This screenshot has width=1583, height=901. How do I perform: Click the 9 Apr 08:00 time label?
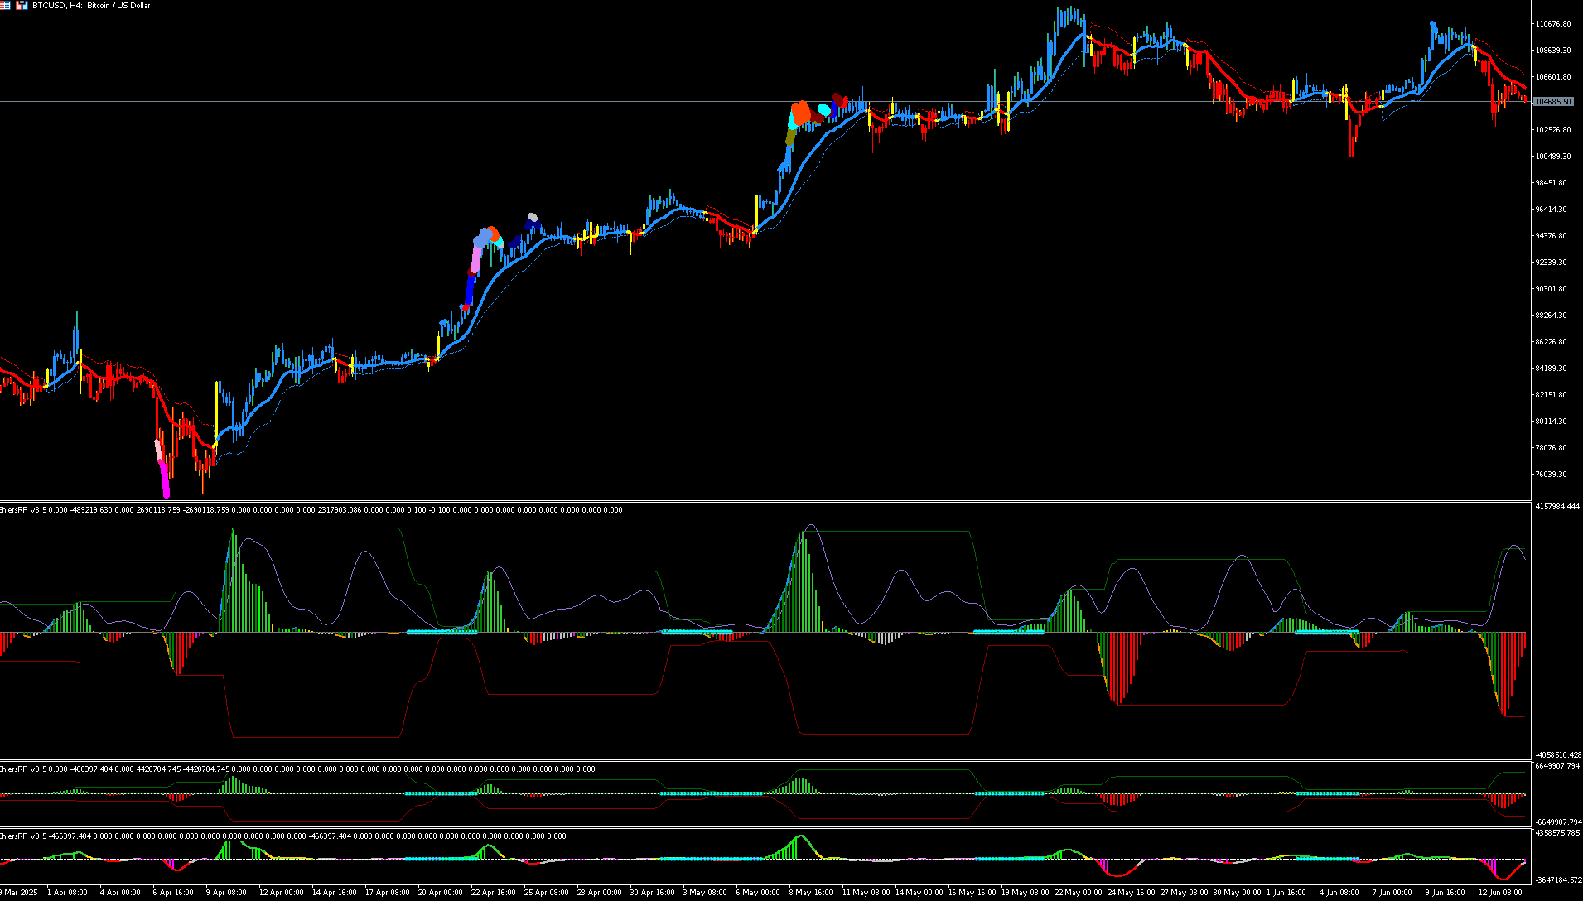click(x=226, y=893)
